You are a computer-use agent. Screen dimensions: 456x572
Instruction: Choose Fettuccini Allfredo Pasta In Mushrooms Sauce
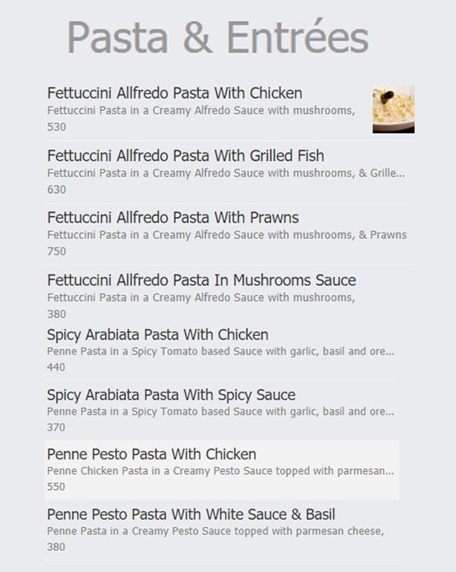pos(201,280)
